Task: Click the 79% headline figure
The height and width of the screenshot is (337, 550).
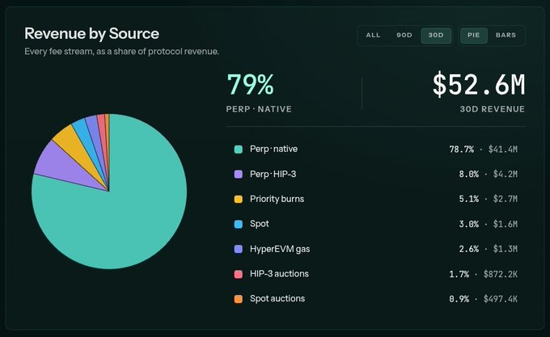Action: [250, 84]
